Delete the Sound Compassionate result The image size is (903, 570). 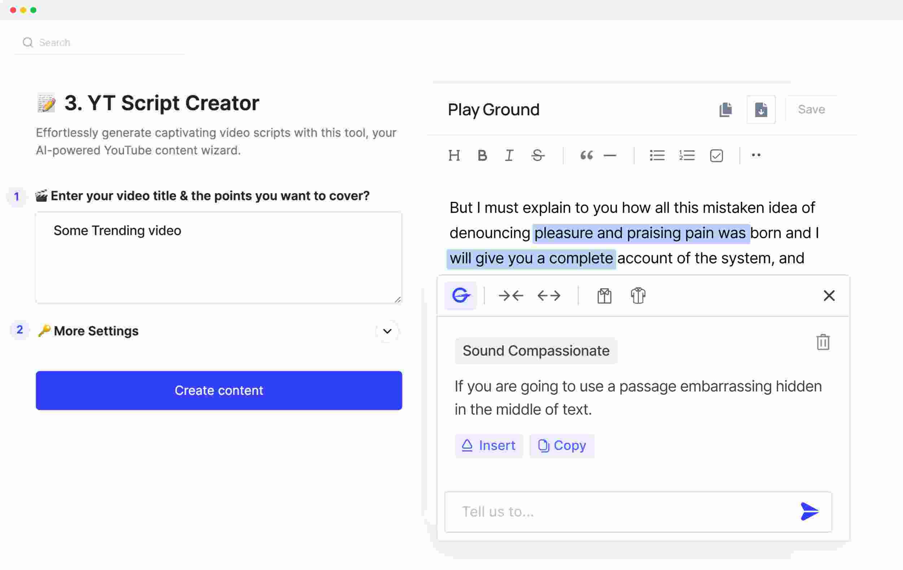click(823, 342)
